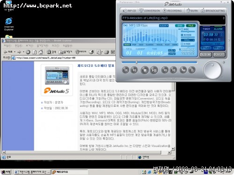Screen dimensions: 234x175
Task: Open the TIMER tab in JetAudio
Action: pos(206,29)
